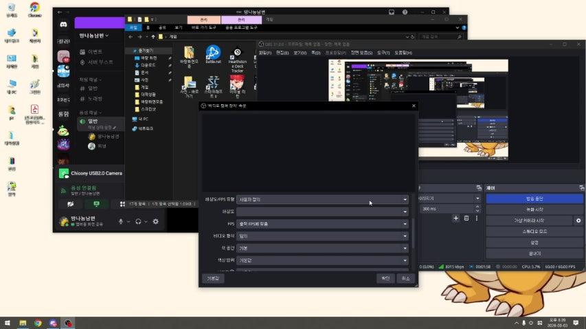The height and width of the screenshot is (329, 586).
Task: Open 바로 가기 도구 ribbon tab
Action: (x=204, y=27)
